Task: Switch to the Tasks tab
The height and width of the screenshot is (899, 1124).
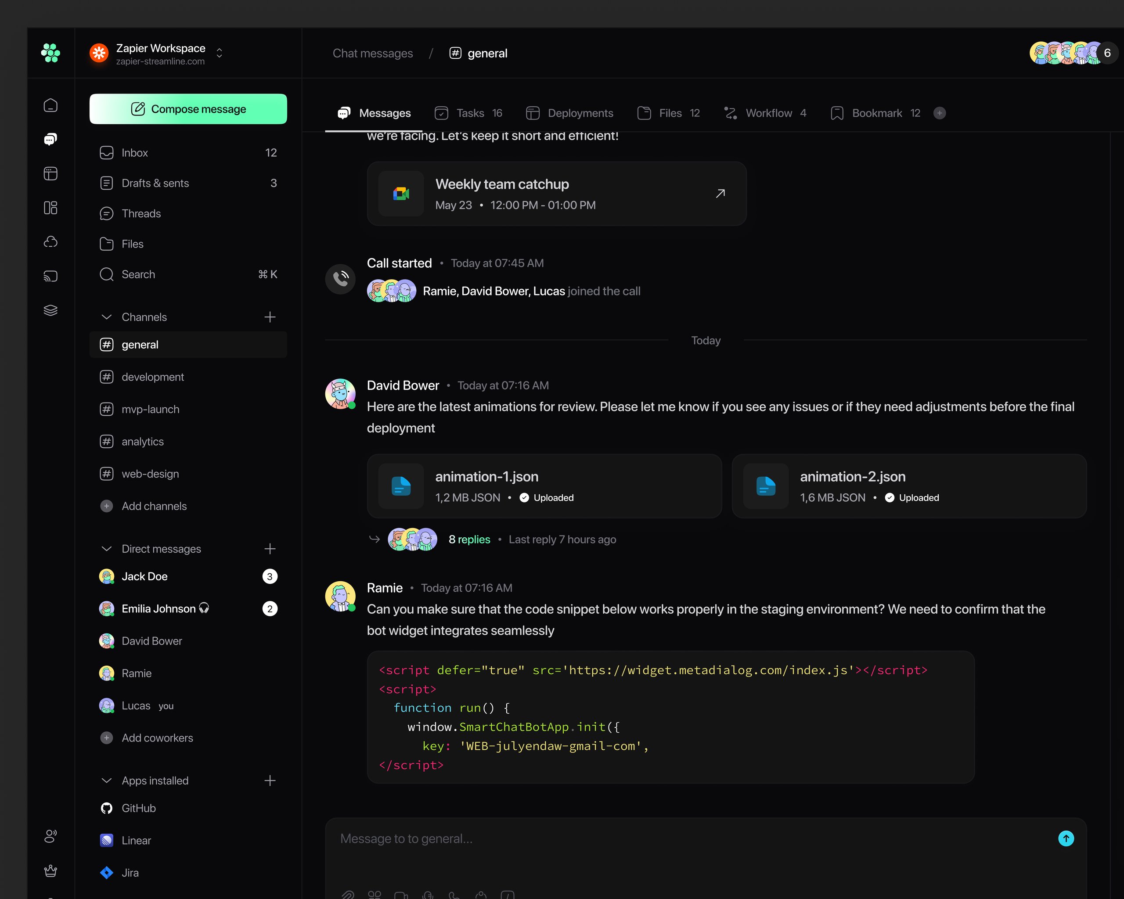Action: pyautogui.click(x=468, y=113)
